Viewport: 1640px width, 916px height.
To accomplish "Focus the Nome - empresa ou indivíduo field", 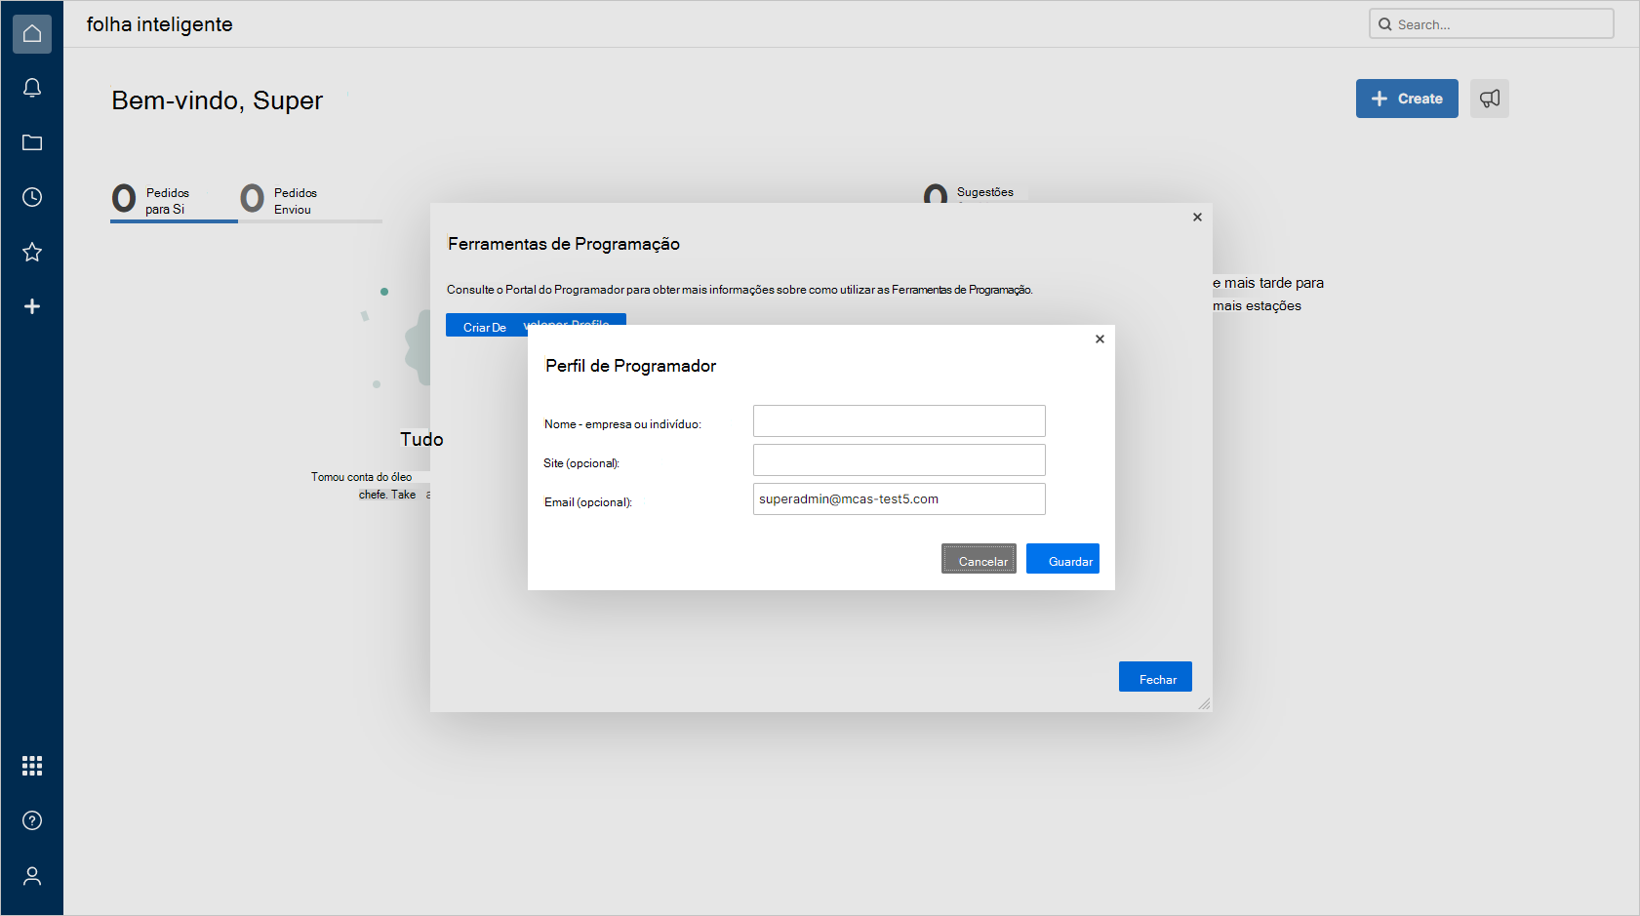I will [899, 421].
